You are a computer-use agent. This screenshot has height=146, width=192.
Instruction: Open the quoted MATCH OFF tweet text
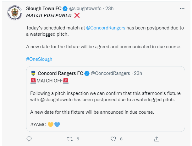pos(49,81)
